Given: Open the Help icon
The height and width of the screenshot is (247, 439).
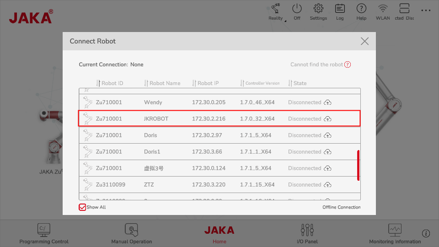Looking at the screenshot, I should [361, 9].
